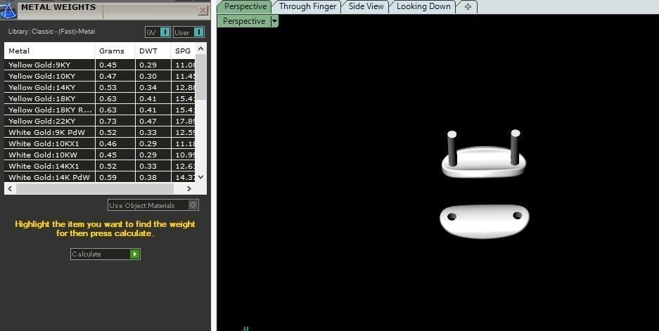The height and width of the screenshot is (331, 659).
Task: Toggle the User library switch
Action: pyautogui.click(x=188, y=32)
